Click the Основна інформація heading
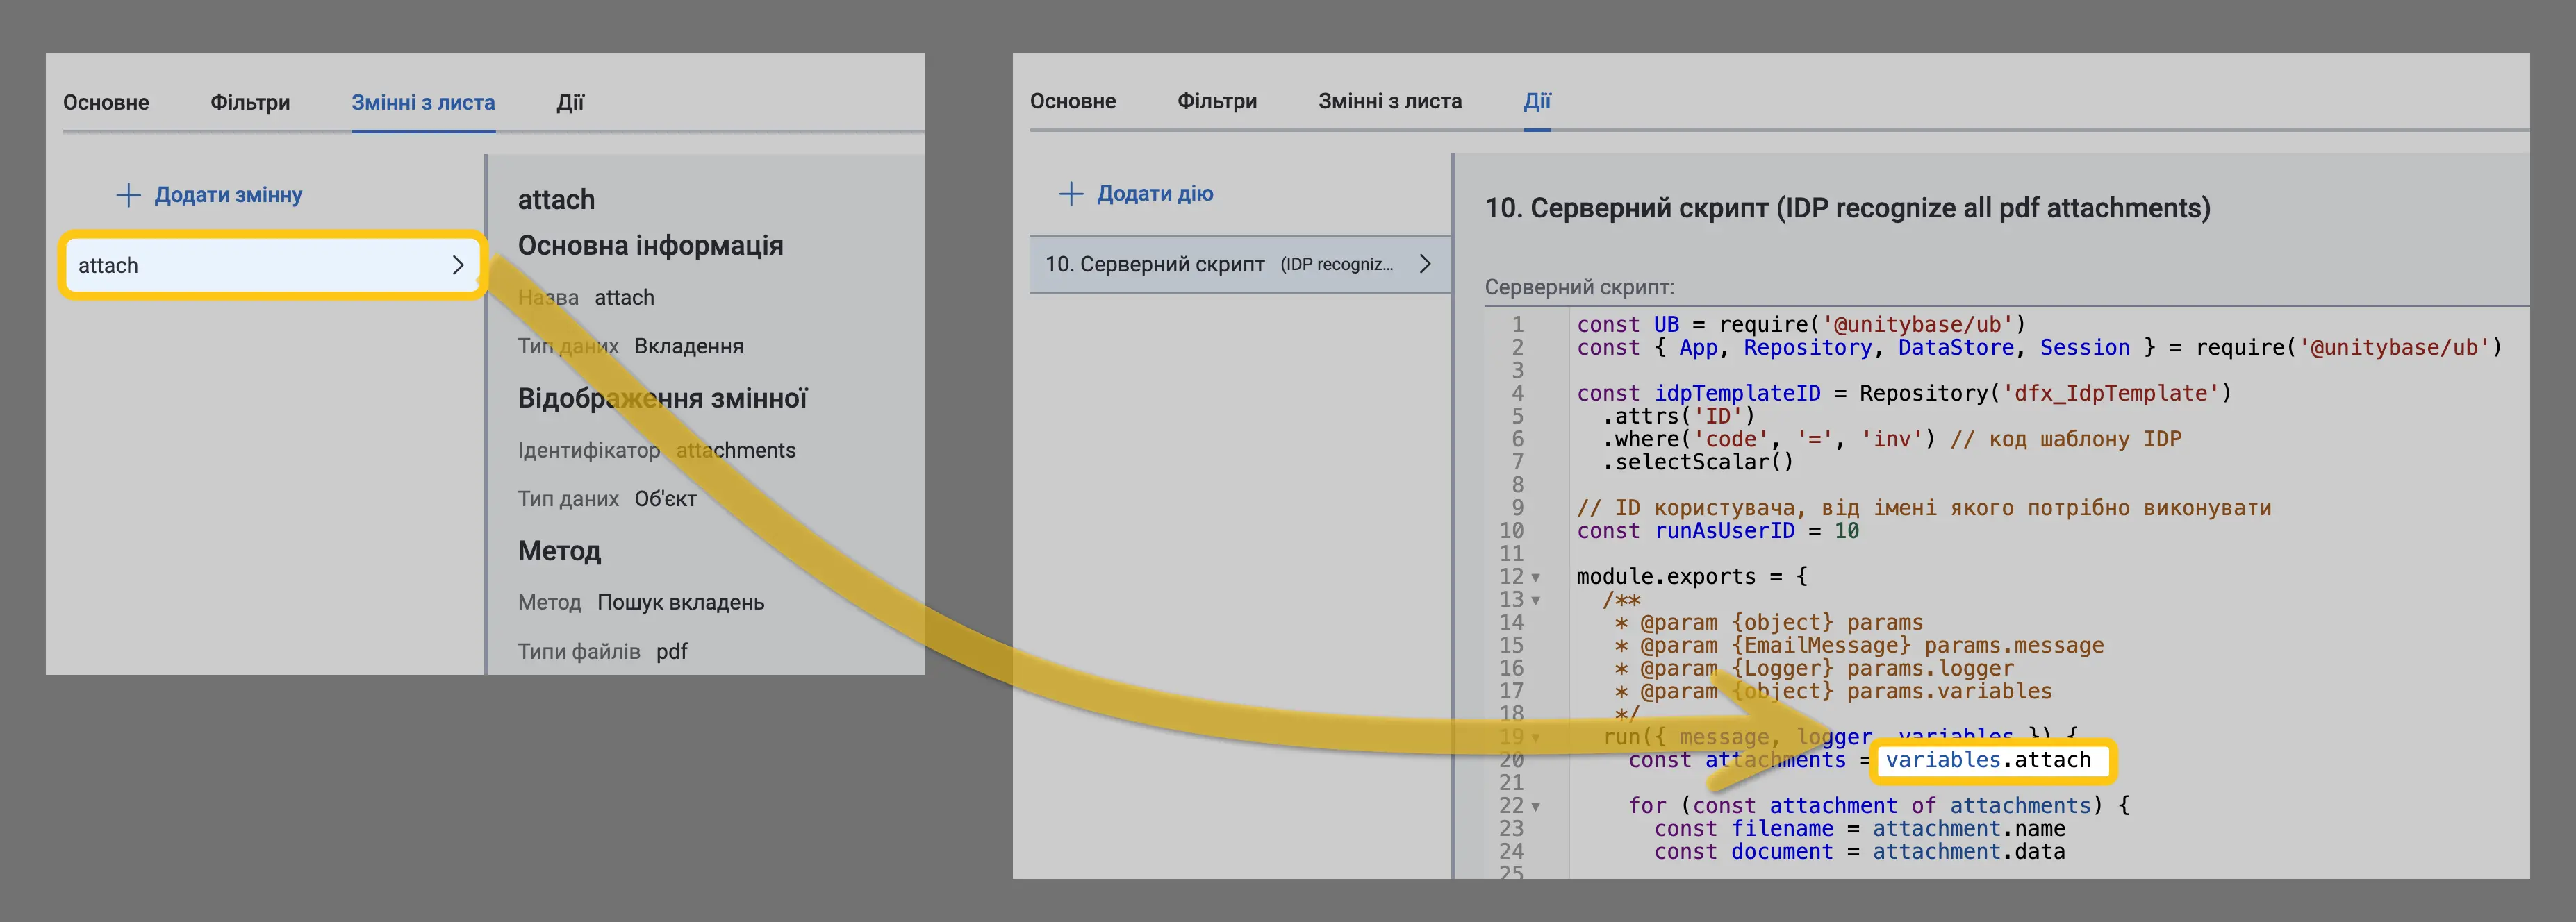The height and width of the screenshot is (922, 2576). click(650, 246)
